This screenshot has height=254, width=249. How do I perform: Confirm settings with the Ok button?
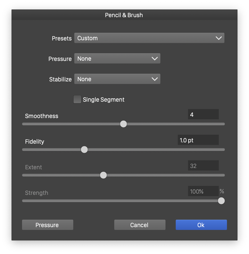pos(201,225)
